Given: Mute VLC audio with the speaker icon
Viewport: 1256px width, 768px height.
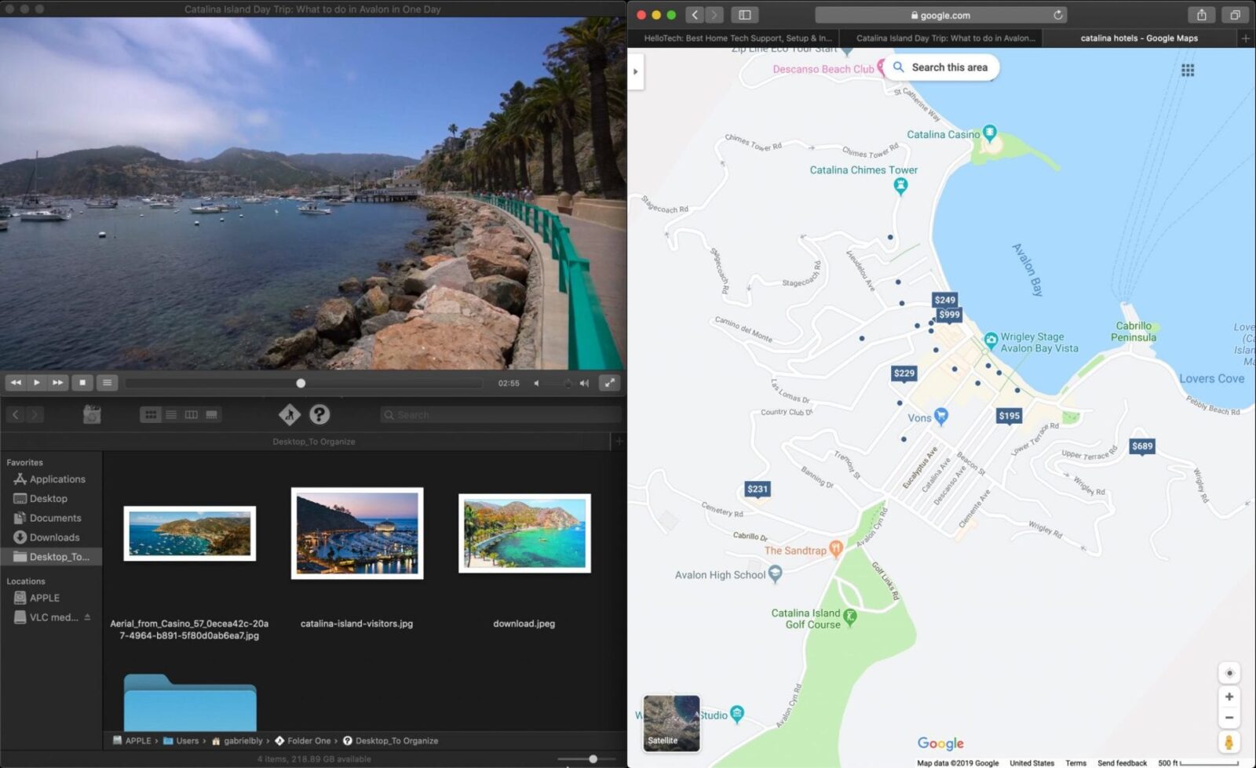Looking at the screenshot, I should [537, 384].
